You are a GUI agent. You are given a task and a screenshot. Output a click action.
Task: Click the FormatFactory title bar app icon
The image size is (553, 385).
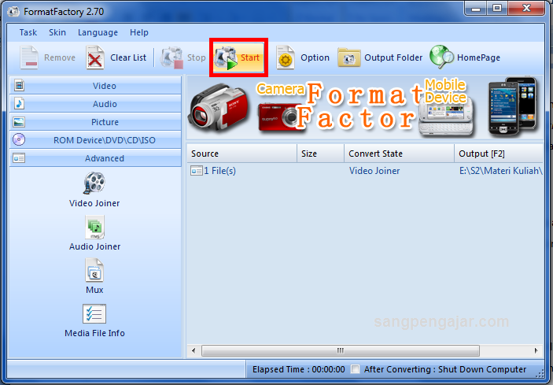[x=13, y=12]
